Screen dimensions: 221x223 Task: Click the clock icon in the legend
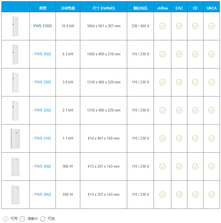pos(22,219)
